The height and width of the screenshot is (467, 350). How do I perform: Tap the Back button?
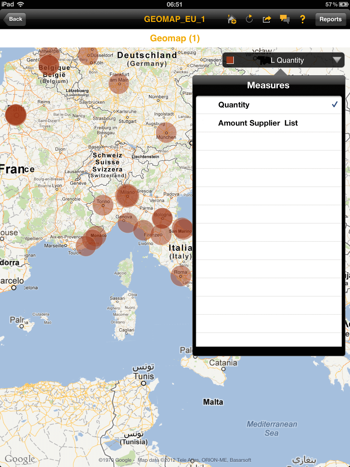15,19
